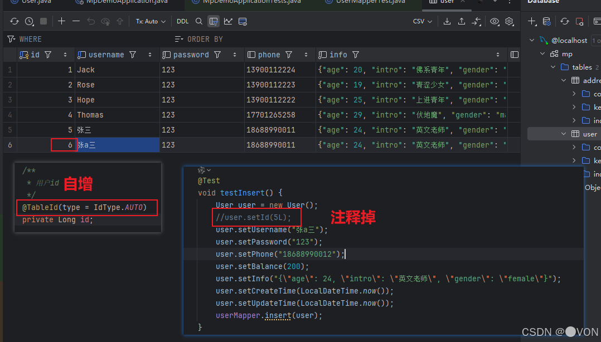Viewport: 601px width, 342px height.
Task: Toggle filter on the info column
Action: coord(356,55)
